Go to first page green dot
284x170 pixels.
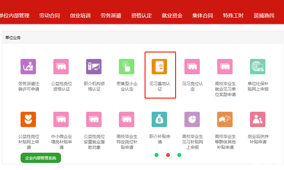point(156,155)
